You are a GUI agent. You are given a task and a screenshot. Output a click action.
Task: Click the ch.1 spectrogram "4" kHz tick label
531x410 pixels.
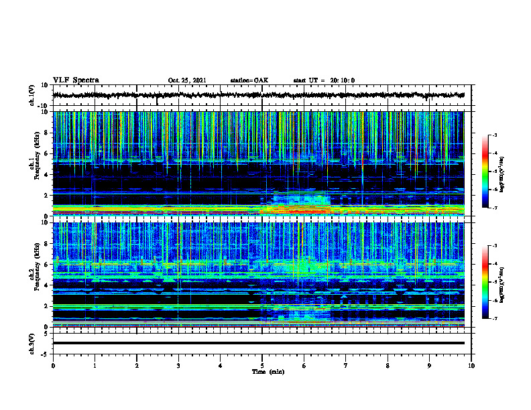pos(47,175)
